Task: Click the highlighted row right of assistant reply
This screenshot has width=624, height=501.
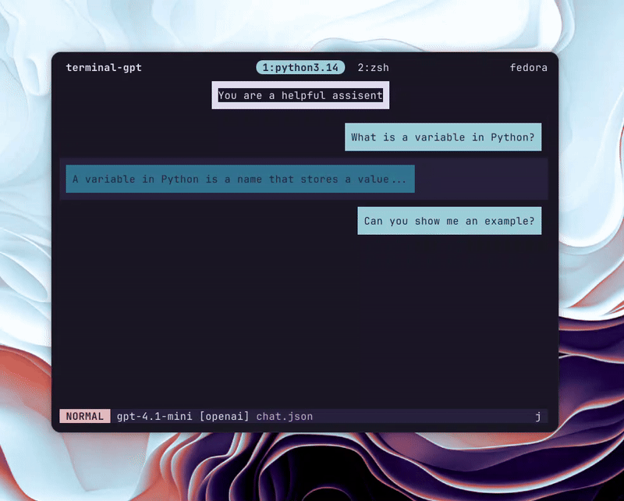Action: [x=480, y=179]
